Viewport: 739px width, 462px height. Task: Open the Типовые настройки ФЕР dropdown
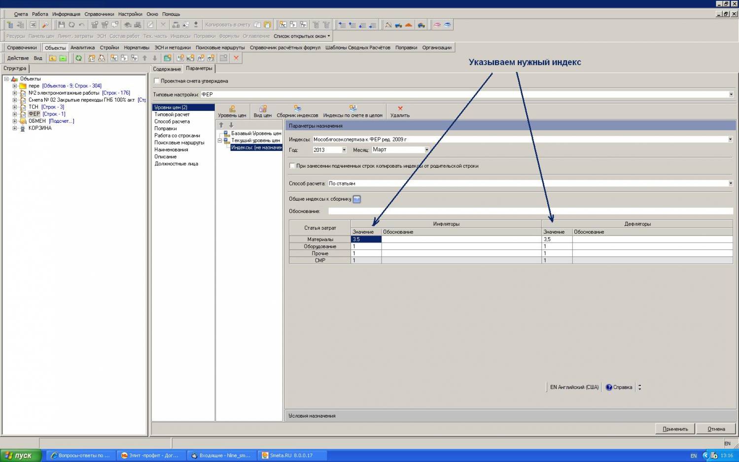tap(731, 94)
